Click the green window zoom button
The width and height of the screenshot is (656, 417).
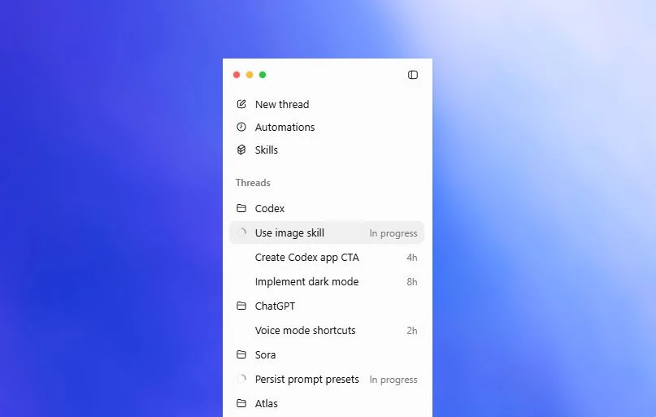pyautogui.click(x=263, y=75)
